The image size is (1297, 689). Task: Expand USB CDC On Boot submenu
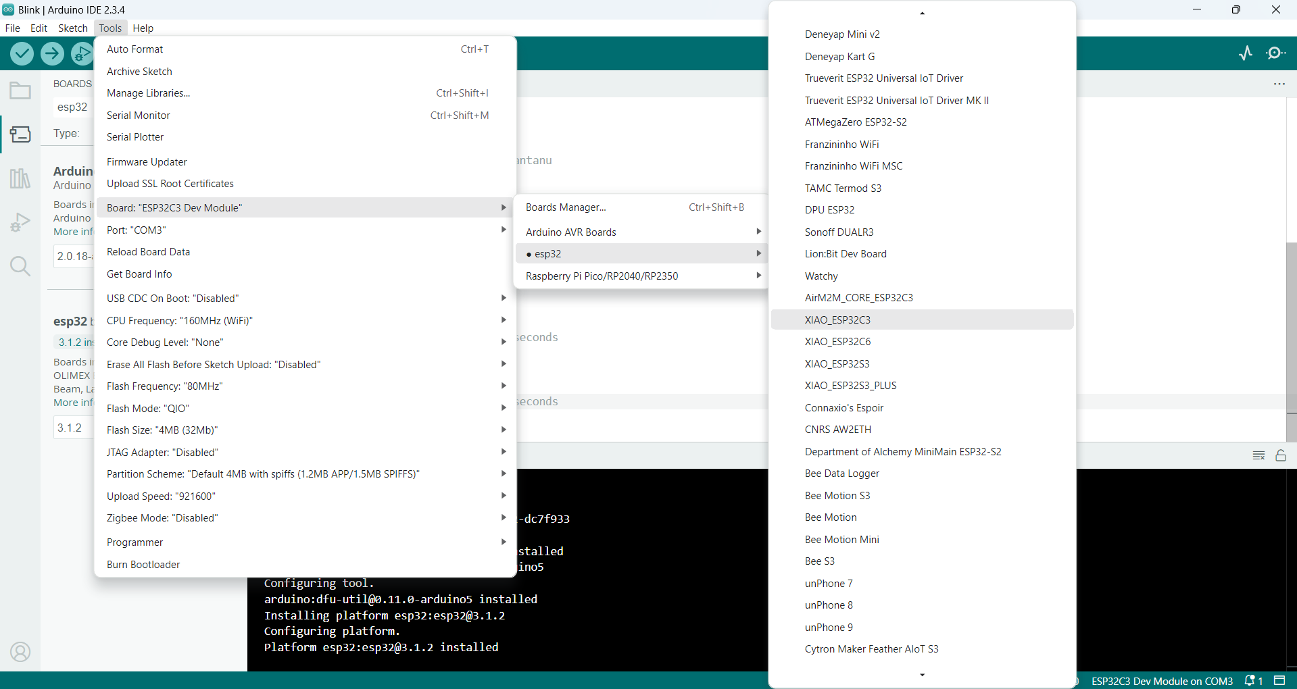tap(305, 298)
